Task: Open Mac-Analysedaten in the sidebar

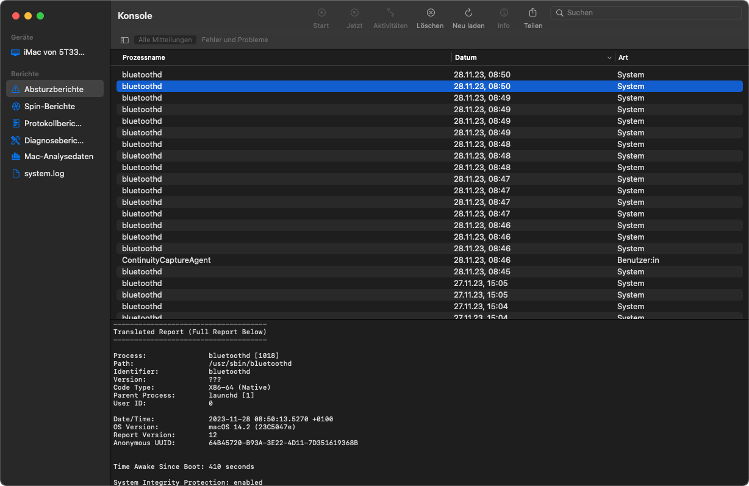Action: [59, 157]
